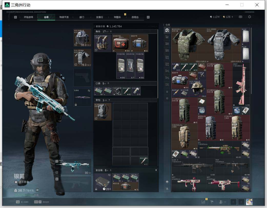Select the main stash icon atop the sidebar

167,30
